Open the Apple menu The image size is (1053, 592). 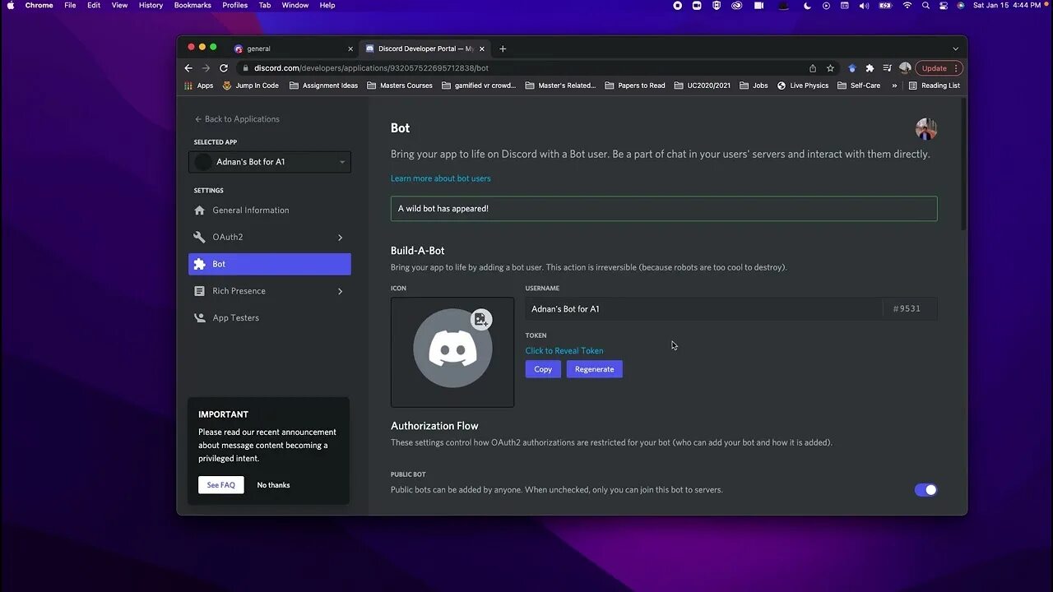coord(11,5)
